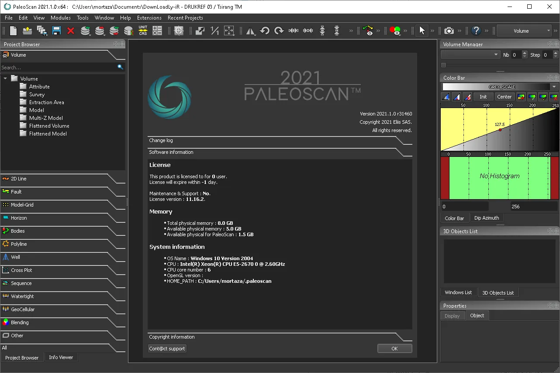
Task: Click the blue floppy disk save icon
Action: click(x=56, y=31)
